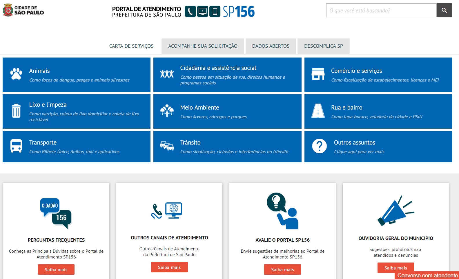Screen dimensions: 459x279
Task: Click the Avalie o Portal SP156 heading
Action: (x=282, y=240)
